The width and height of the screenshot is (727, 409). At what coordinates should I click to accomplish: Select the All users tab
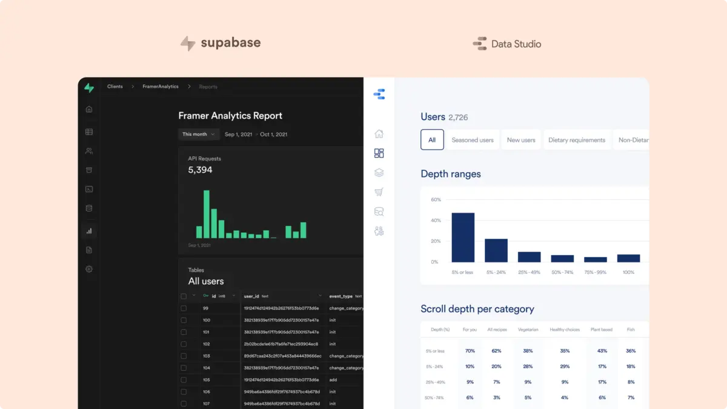tap(432, 140)
